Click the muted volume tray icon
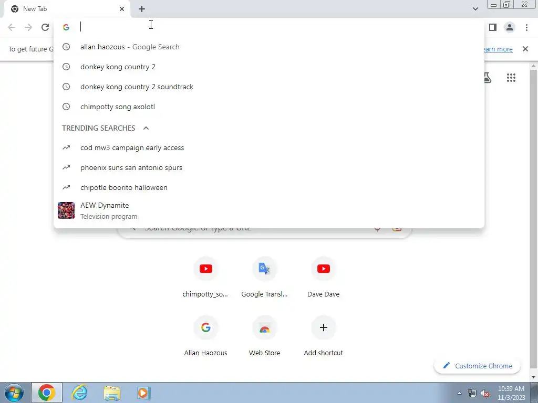 (485, 394)
